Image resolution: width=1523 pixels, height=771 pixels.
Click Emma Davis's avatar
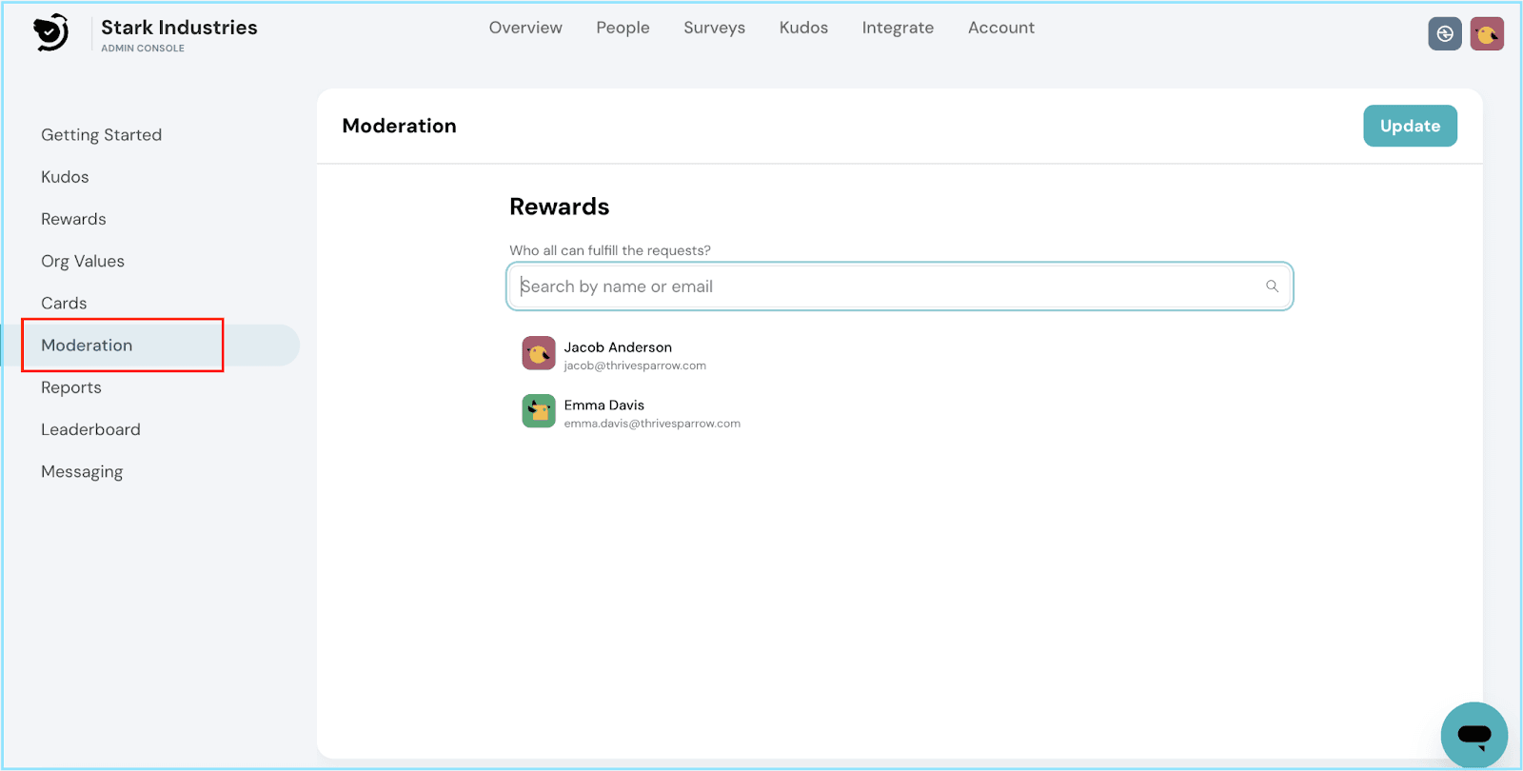pyautogui.click(x=539, y=411)
